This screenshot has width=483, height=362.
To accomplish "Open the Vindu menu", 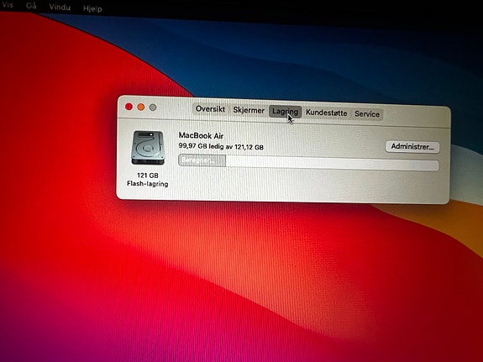I will click(x=60, y=7).
